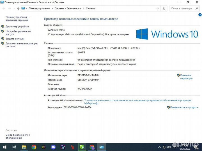Click the Windows 10 Pro edition text
This screenshot has height=151, width=202.
click(x=56, y=30)
